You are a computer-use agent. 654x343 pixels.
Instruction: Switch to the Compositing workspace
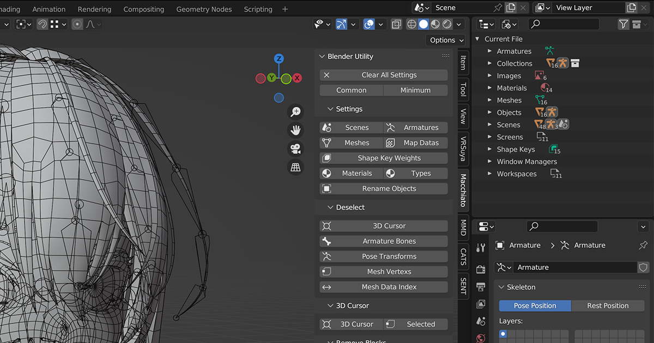(143, 9)
